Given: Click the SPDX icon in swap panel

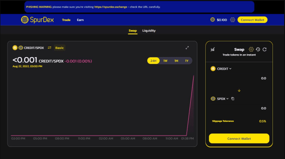Looking at the screenshot, I should click(213, 98).
